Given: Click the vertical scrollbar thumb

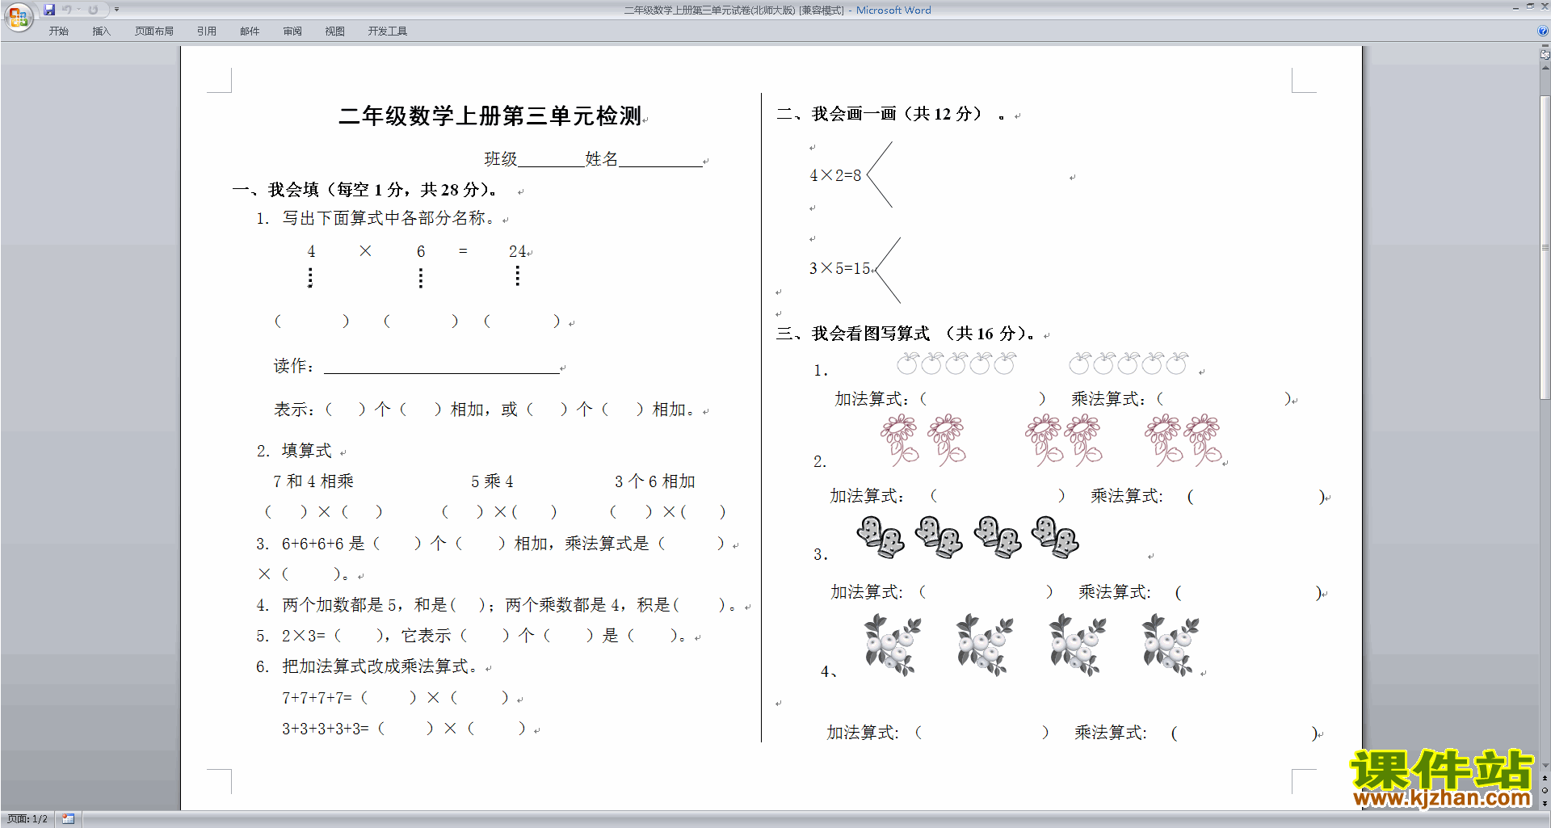Looking at the screenshot, I should click(x=1545, y=246).
